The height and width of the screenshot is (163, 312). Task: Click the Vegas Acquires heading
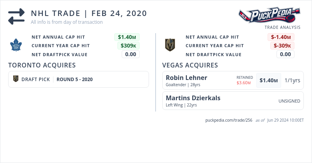coord(190,65)
